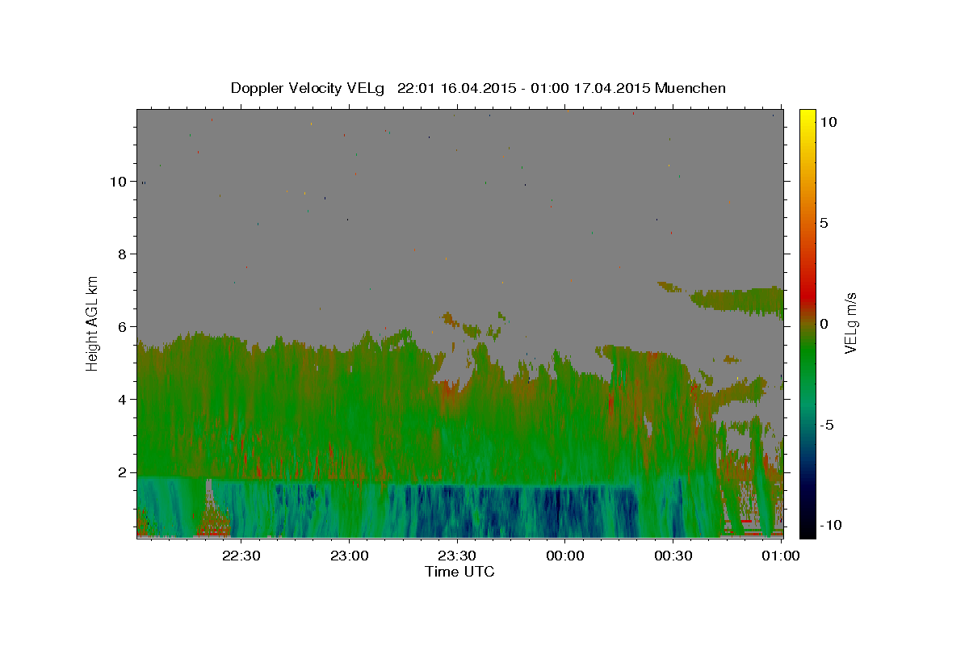This screenshot has width=969, height=646.
Task: Click the 01:00 time tick label
Action: click(x=780, y=556)
